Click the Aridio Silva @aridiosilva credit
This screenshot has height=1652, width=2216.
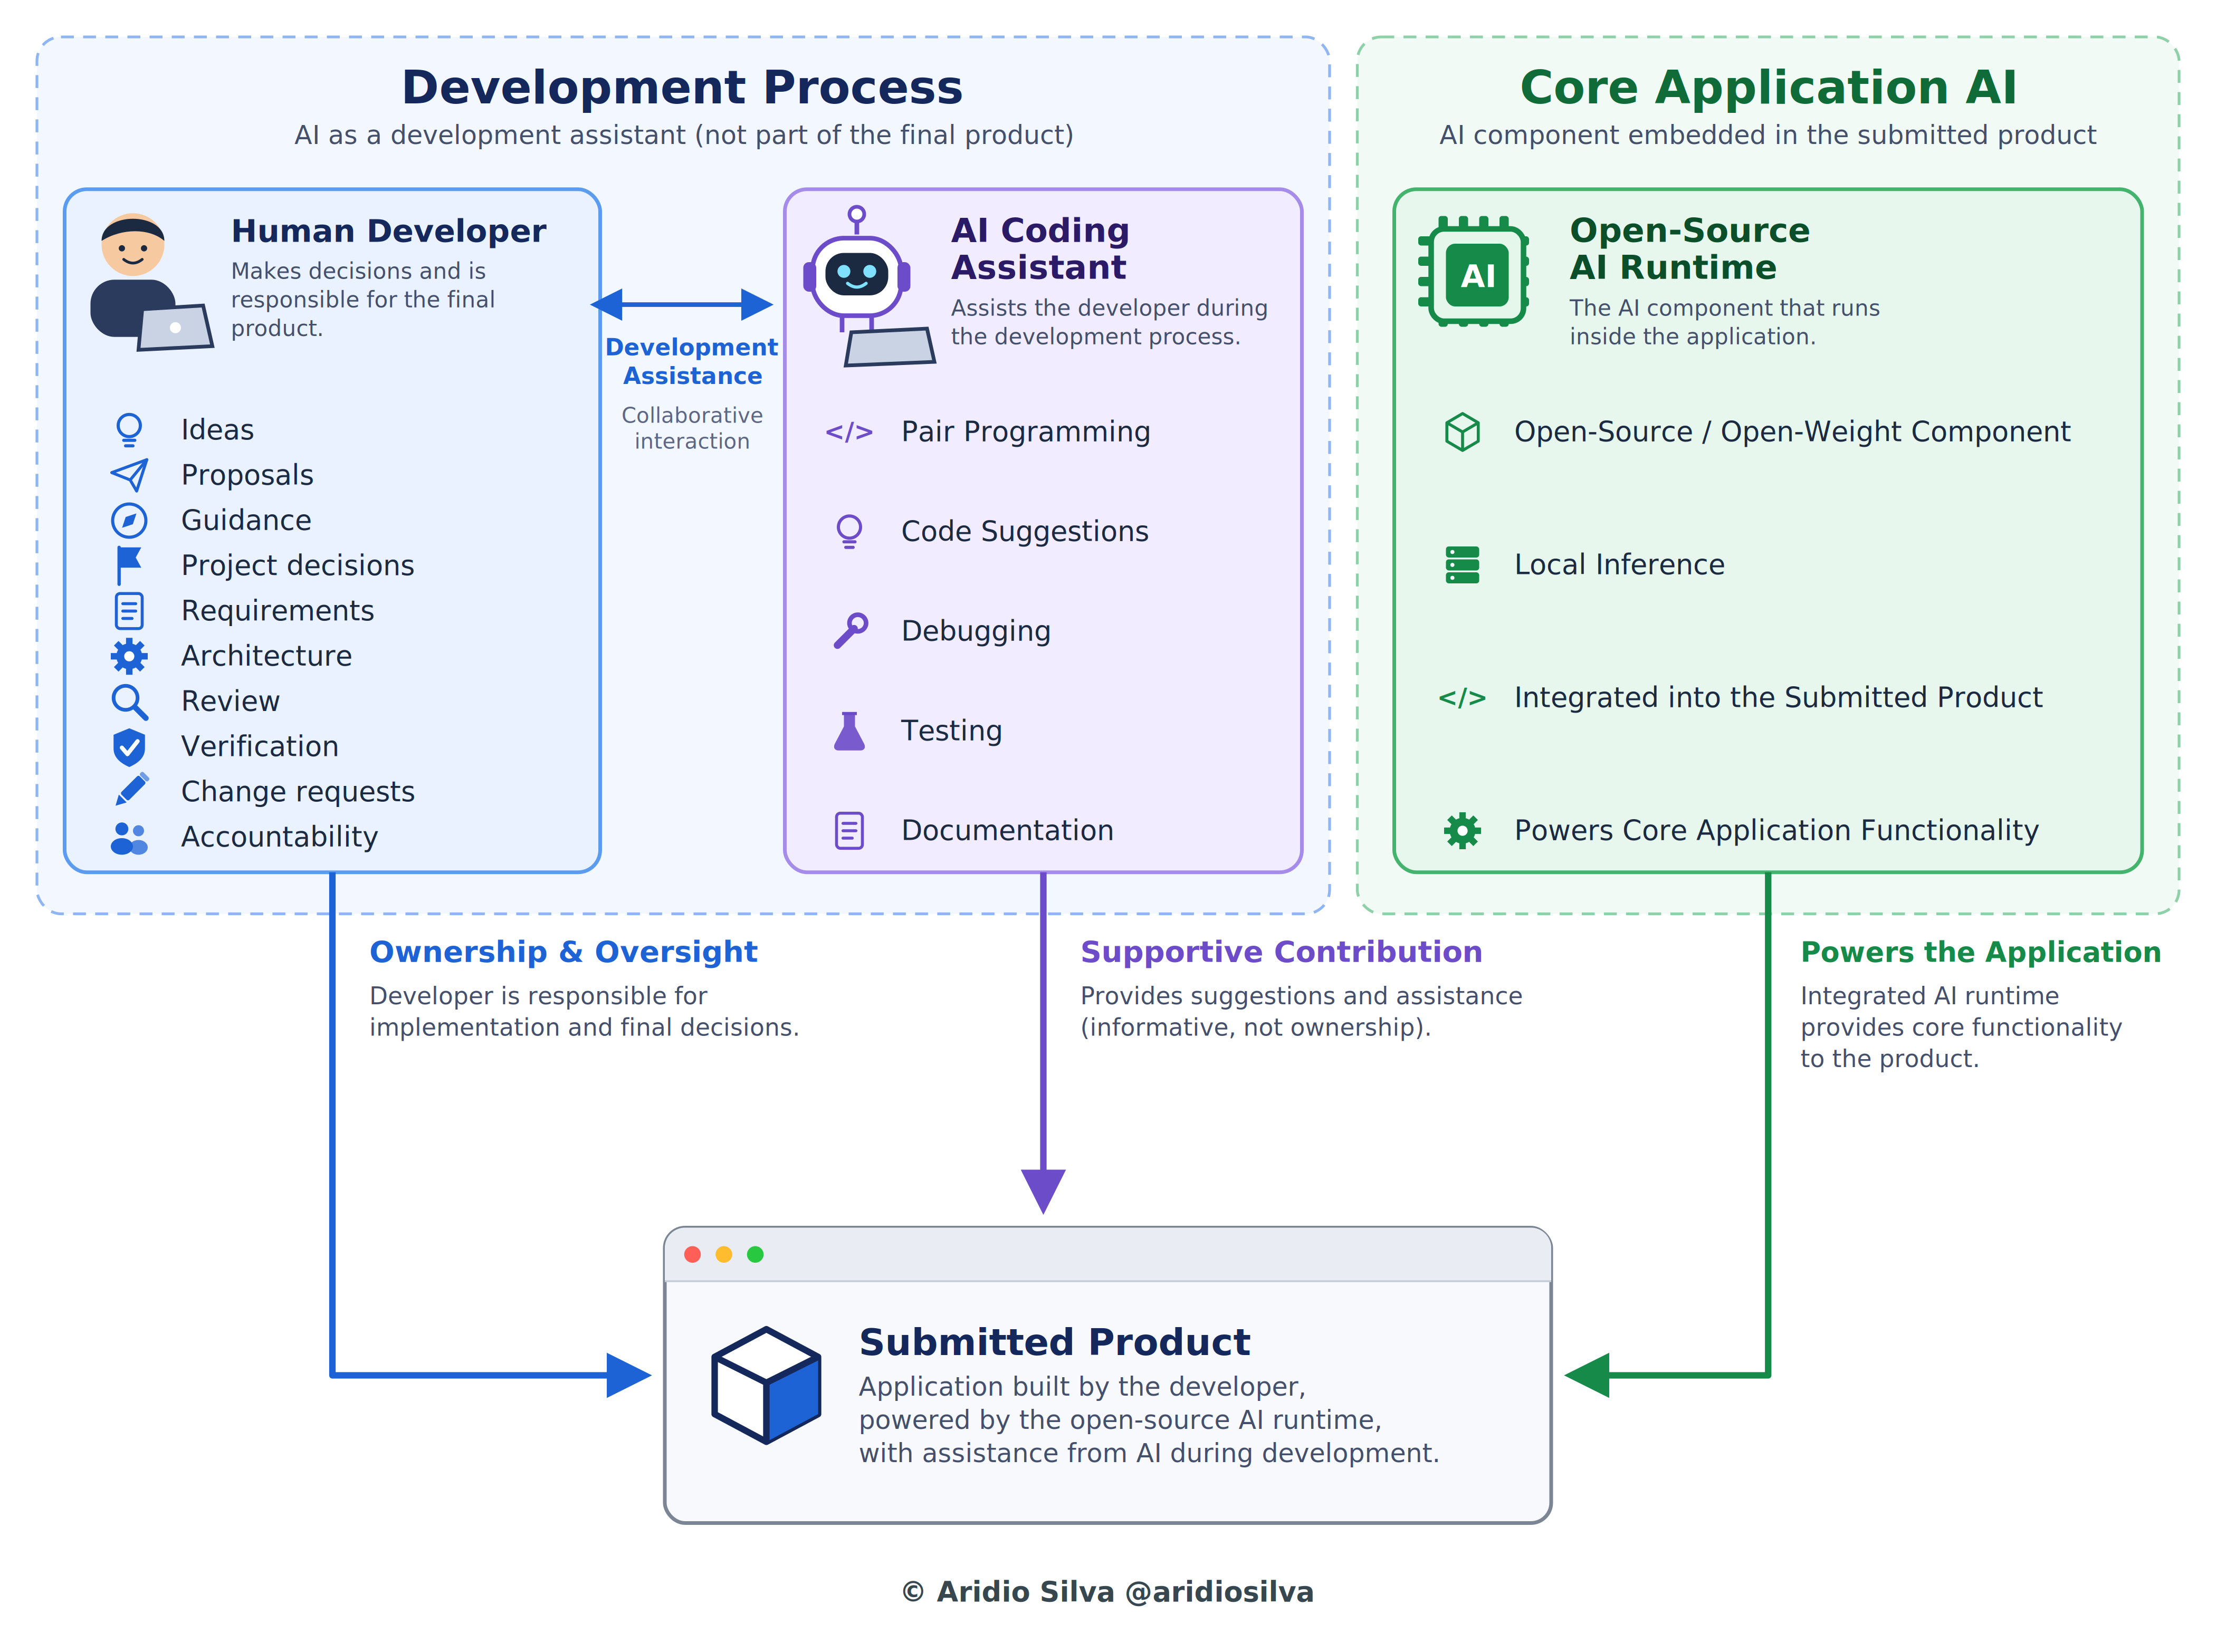(x=1107, y=1592)
